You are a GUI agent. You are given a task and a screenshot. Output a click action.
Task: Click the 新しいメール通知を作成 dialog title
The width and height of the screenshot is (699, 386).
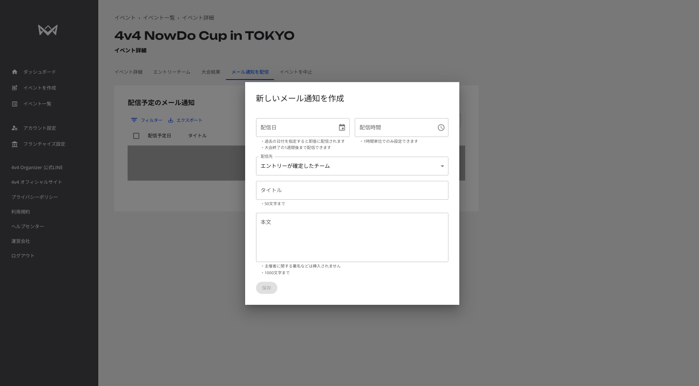tap(300, 98)
